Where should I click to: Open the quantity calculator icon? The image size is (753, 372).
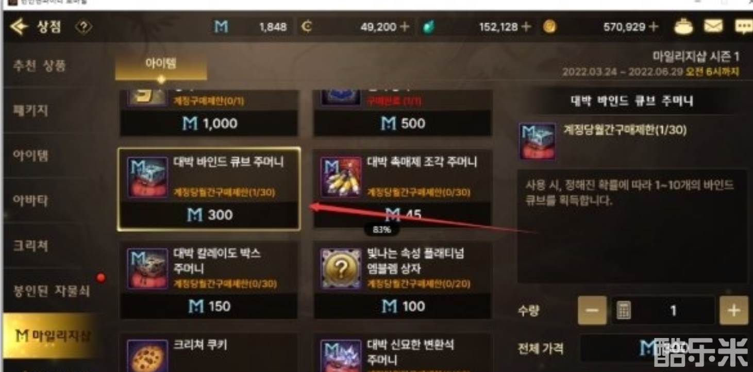tap(624, 310)
